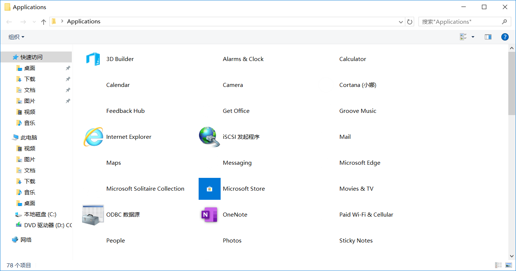Select Paid Wi-Fi & Cellular item

point(366,215)
